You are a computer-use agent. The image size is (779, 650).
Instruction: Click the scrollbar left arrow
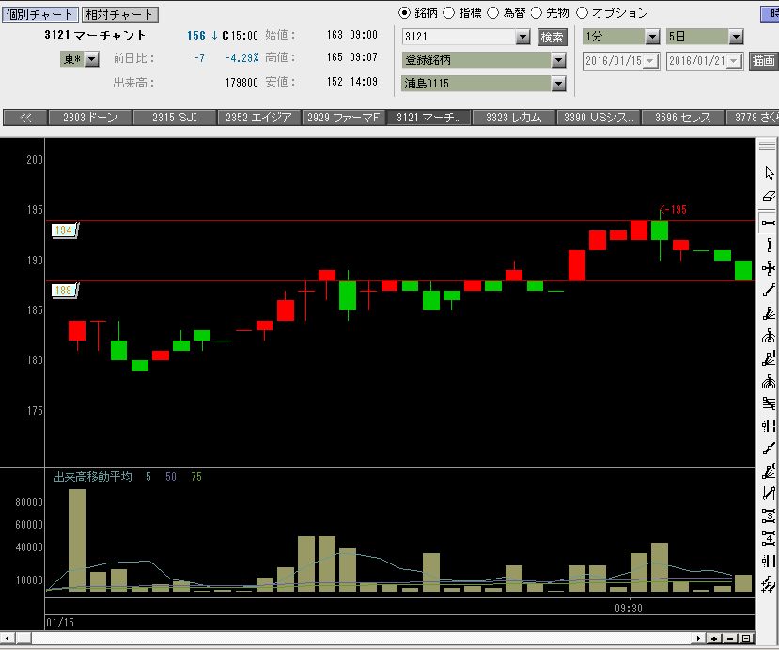pyautogui.click(x=7, y=638)
